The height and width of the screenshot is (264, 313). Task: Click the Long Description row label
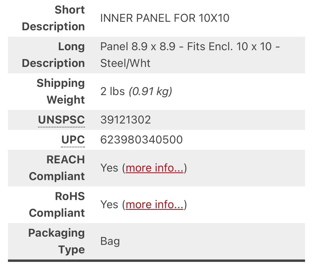(53, 55)
